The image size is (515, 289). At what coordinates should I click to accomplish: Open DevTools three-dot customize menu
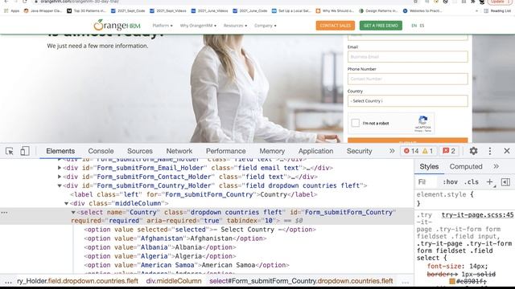click(x=490, y=151)
